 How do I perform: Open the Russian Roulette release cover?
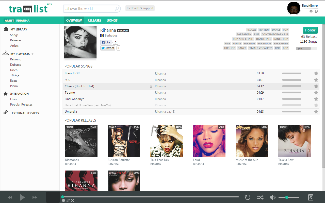[x=124, y=141]
